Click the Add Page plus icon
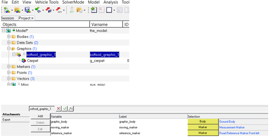 (x=94, y=10)
